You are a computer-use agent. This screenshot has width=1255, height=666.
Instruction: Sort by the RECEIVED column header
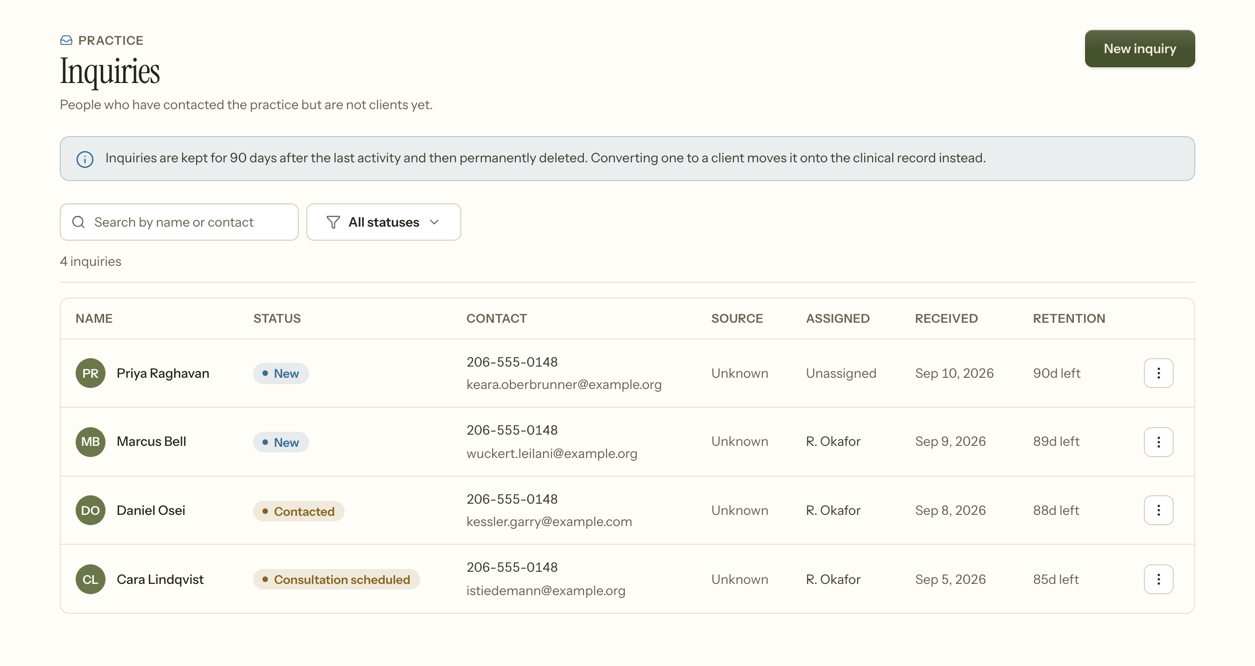[946, 319]
